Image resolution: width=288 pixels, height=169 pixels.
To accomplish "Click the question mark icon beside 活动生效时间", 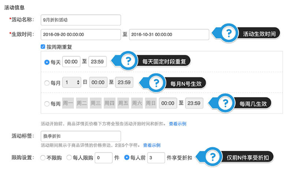I will pos(229,33).
